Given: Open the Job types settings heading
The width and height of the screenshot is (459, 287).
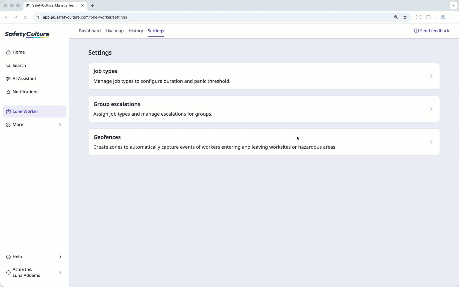Looking at the screenshot, I should click(x=105, y=71).
